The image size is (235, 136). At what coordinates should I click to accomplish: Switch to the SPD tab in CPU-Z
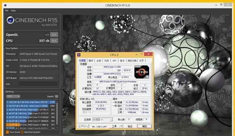tap(114, 61)
